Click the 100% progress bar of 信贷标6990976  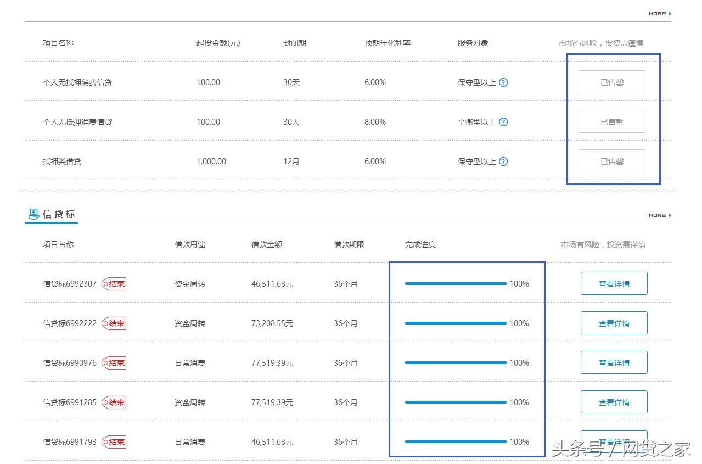(x=456, y=362)
